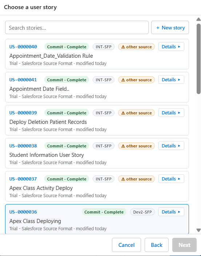Image resolution: width=201 pixels, height=256 pixels.
Task: Click other source warning badge on US-0000041
Action: click(x=136, y=80)
